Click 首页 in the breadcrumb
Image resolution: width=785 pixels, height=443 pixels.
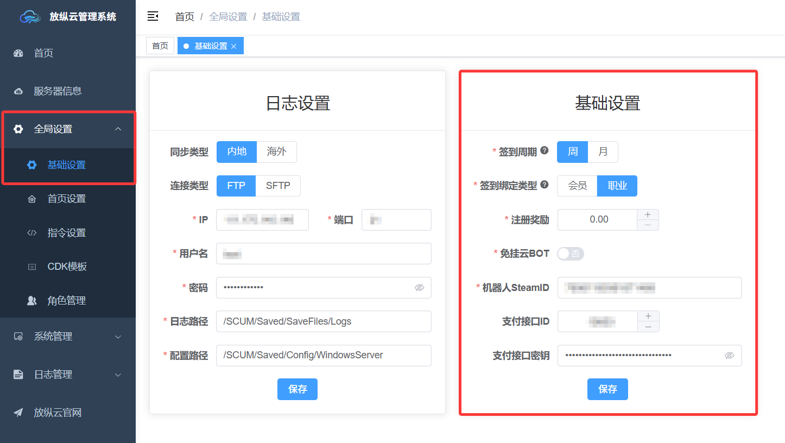coord(185,17)
